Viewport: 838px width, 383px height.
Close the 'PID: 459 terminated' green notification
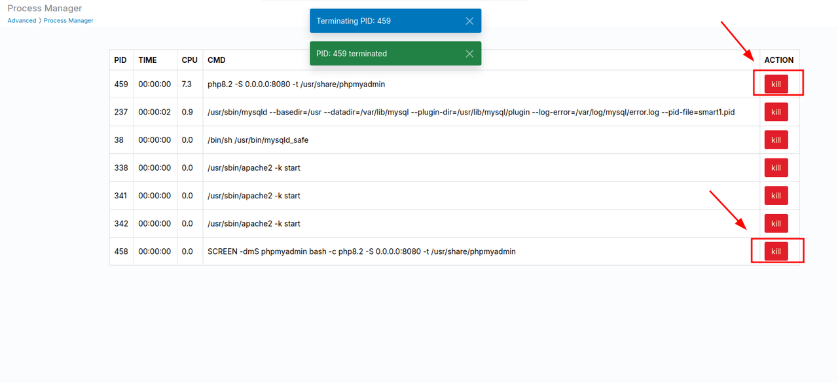tap(469, 54)
